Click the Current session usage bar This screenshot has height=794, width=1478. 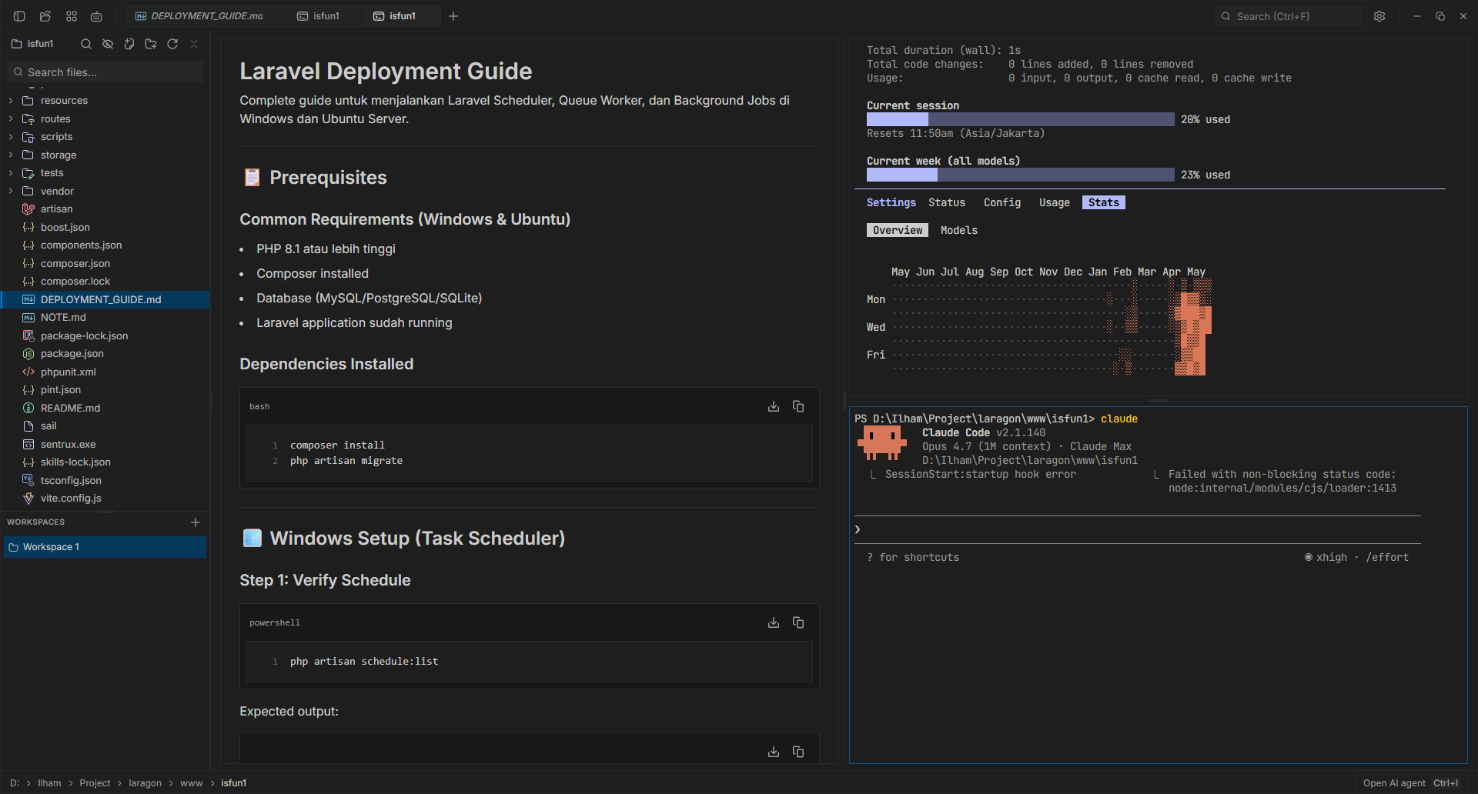pos(1021,119)
